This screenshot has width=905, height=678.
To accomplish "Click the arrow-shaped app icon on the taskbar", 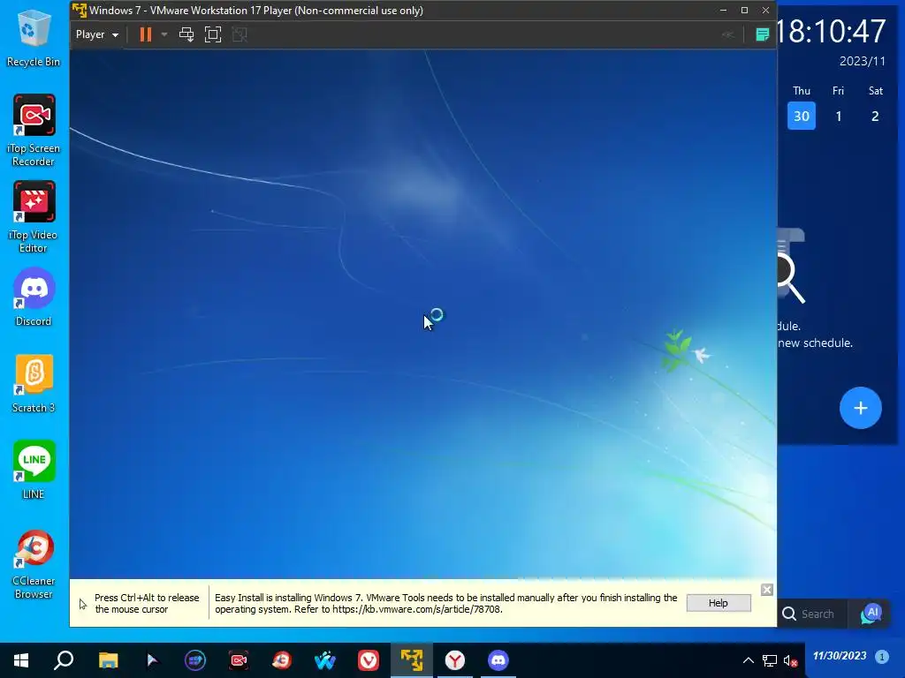I will click(152, 660).
